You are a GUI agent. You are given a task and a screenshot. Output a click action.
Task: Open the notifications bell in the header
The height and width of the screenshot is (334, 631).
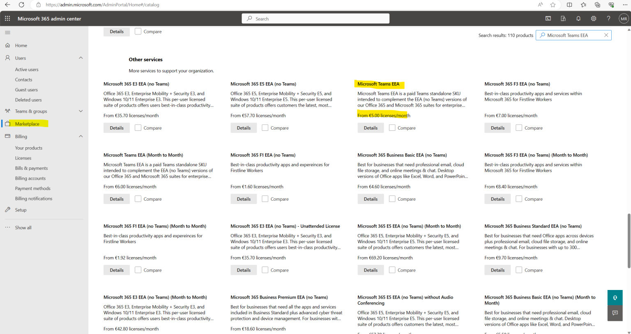tap(578, 19)
